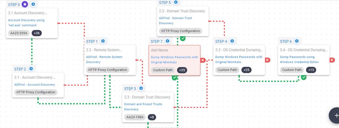Click HTTP Proxy Configuration tag on STEP 5
The width and height of the screenshot is (339, 128).
click(x=181, y=31)
